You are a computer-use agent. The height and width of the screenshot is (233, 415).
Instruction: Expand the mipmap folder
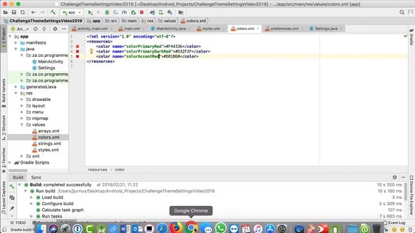tap(22, 118)
